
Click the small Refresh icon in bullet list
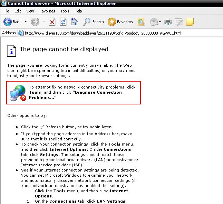click(42, 127)
